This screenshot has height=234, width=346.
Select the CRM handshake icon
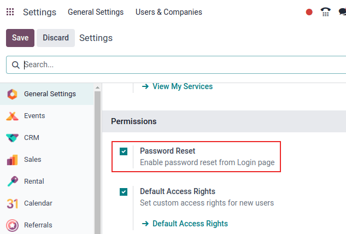pos(12,138)
